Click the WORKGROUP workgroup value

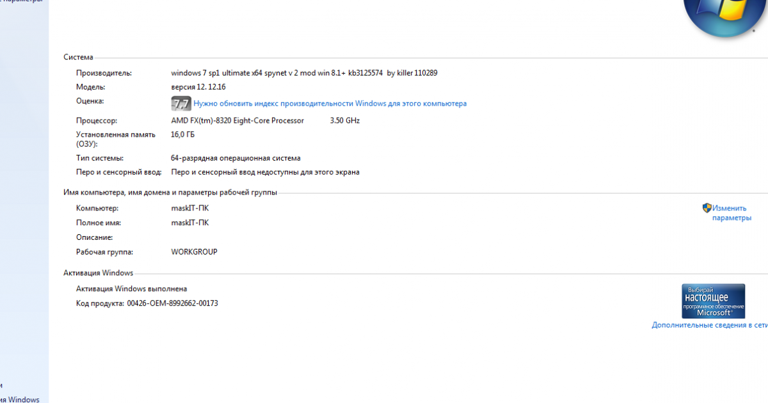pyautogui.click(x=195, y=252)
